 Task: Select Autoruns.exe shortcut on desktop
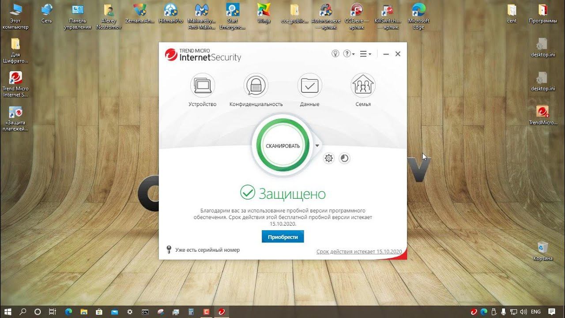coord(326,16)
